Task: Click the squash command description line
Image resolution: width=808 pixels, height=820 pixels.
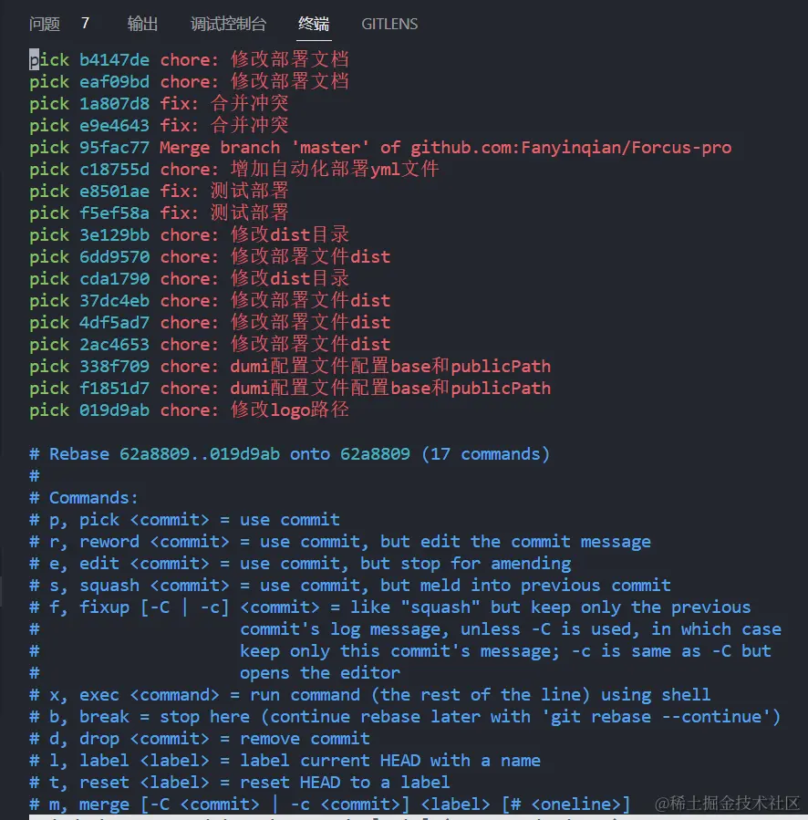Action: click(x=350, y=586)
